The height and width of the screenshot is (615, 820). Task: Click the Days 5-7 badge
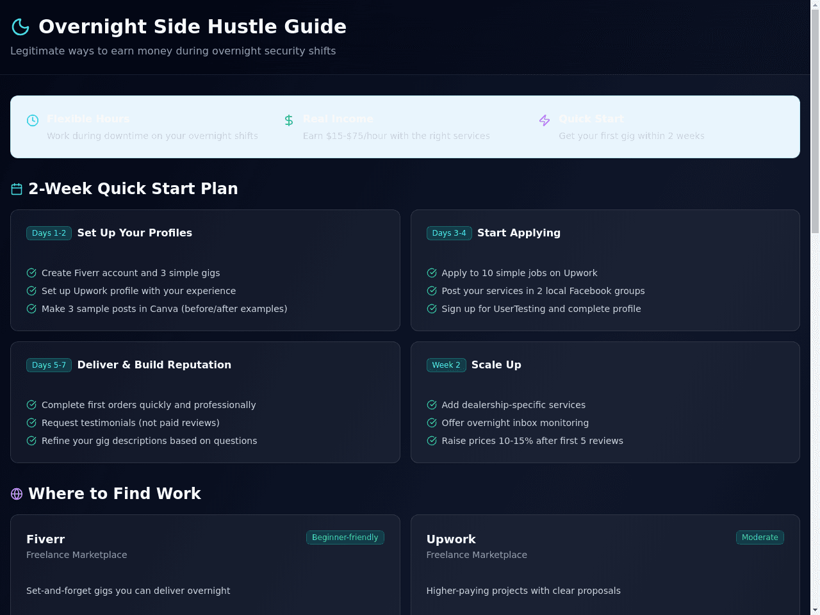tap(49, 365)
